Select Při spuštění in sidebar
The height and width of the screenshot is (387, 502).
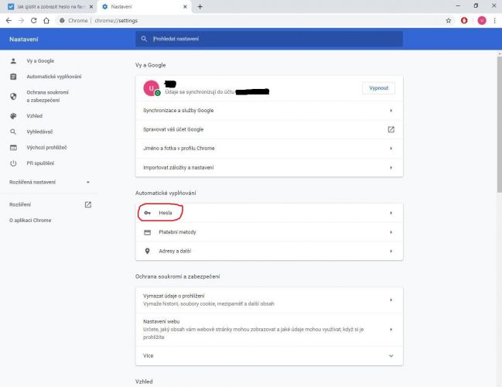[x=40, y=163]
